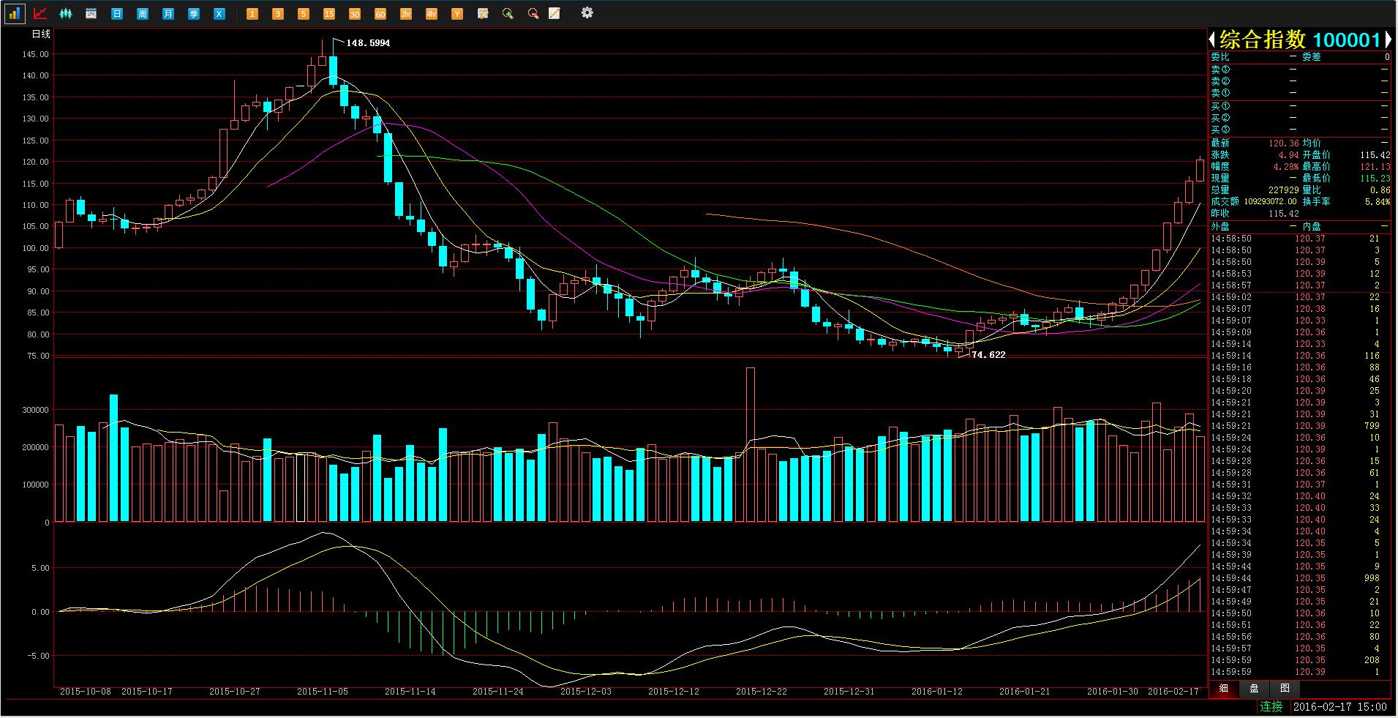Viewport: 1398px width, 718px height.
Task: Switch to the 细 detail tab
Action: (1224, 688)
